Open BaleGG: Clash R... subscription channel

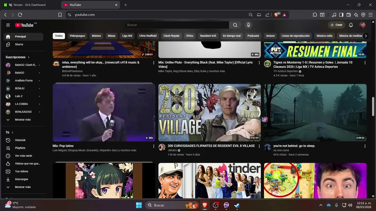[23, 65]
